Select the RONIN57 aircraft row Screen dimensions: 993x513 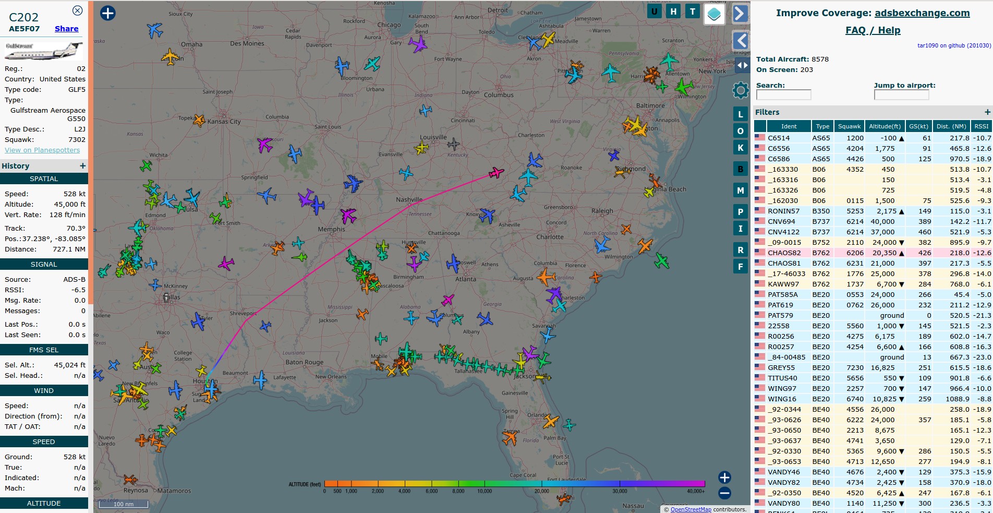pyautogui.click(x=873, y=211)
